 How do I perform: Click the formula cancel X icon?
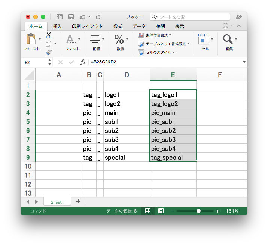point(60,62)
